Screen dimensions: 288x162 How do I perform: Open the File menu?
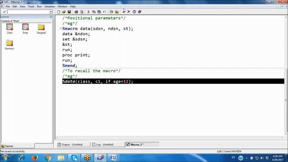pos(8,6)
